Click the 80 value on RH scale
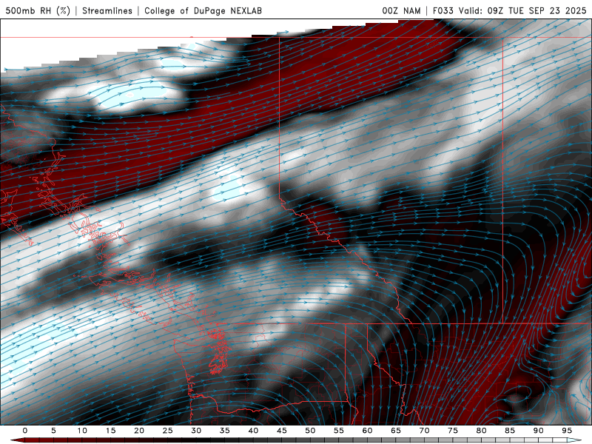Screen dimensions: 592x444 [x=481, y=431]
